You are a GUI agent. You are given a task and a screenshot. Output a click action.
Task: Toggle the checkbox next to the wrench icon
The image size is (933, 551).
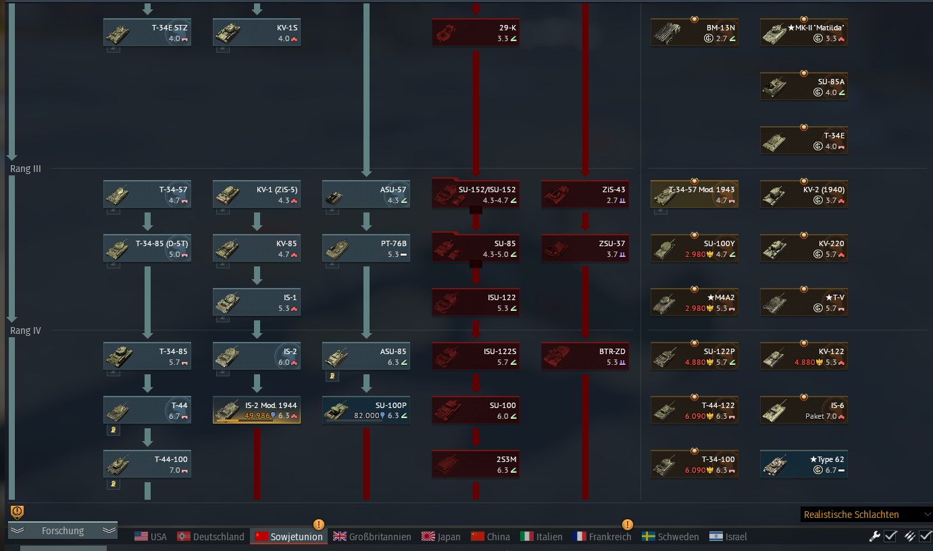click(890, 536)
